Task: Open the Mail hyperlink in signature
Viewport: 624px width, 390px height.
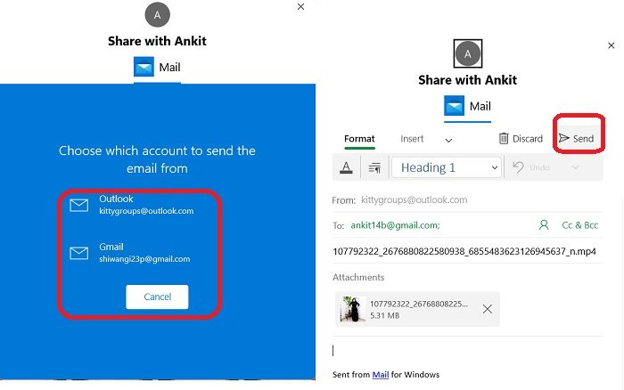Action: coord(380,375)
